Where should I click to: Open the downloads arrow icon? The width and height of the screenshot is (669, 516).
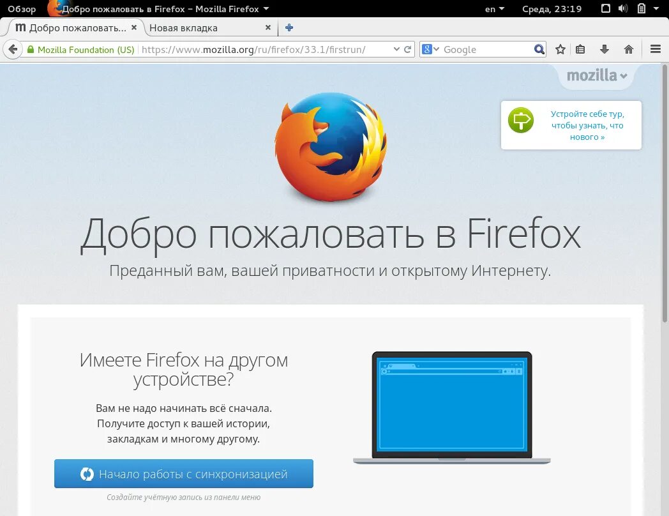pos(604,50)
